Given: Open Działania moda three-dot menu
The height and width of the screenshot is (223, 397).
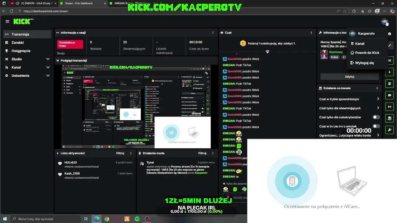Looking at the screenshot, I should tap(213, 153).
